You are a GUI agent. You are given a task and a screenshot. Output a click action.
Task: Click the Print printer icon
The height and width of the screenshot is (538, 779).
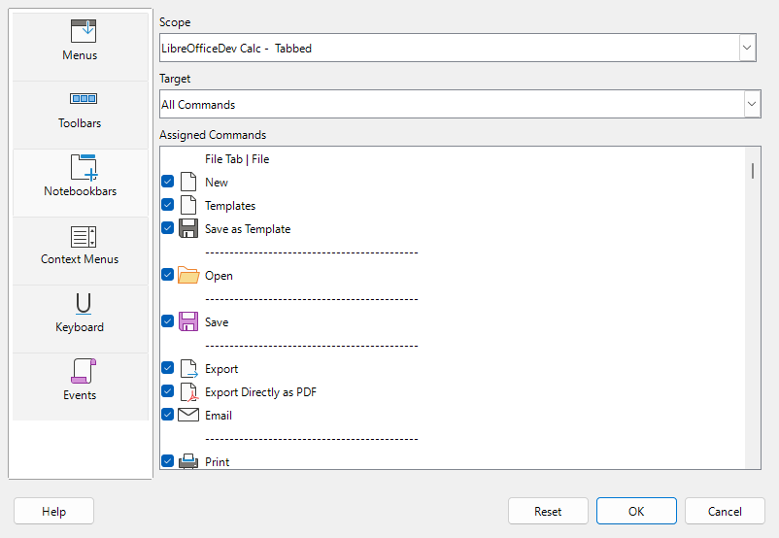click(x=188, y=461)
